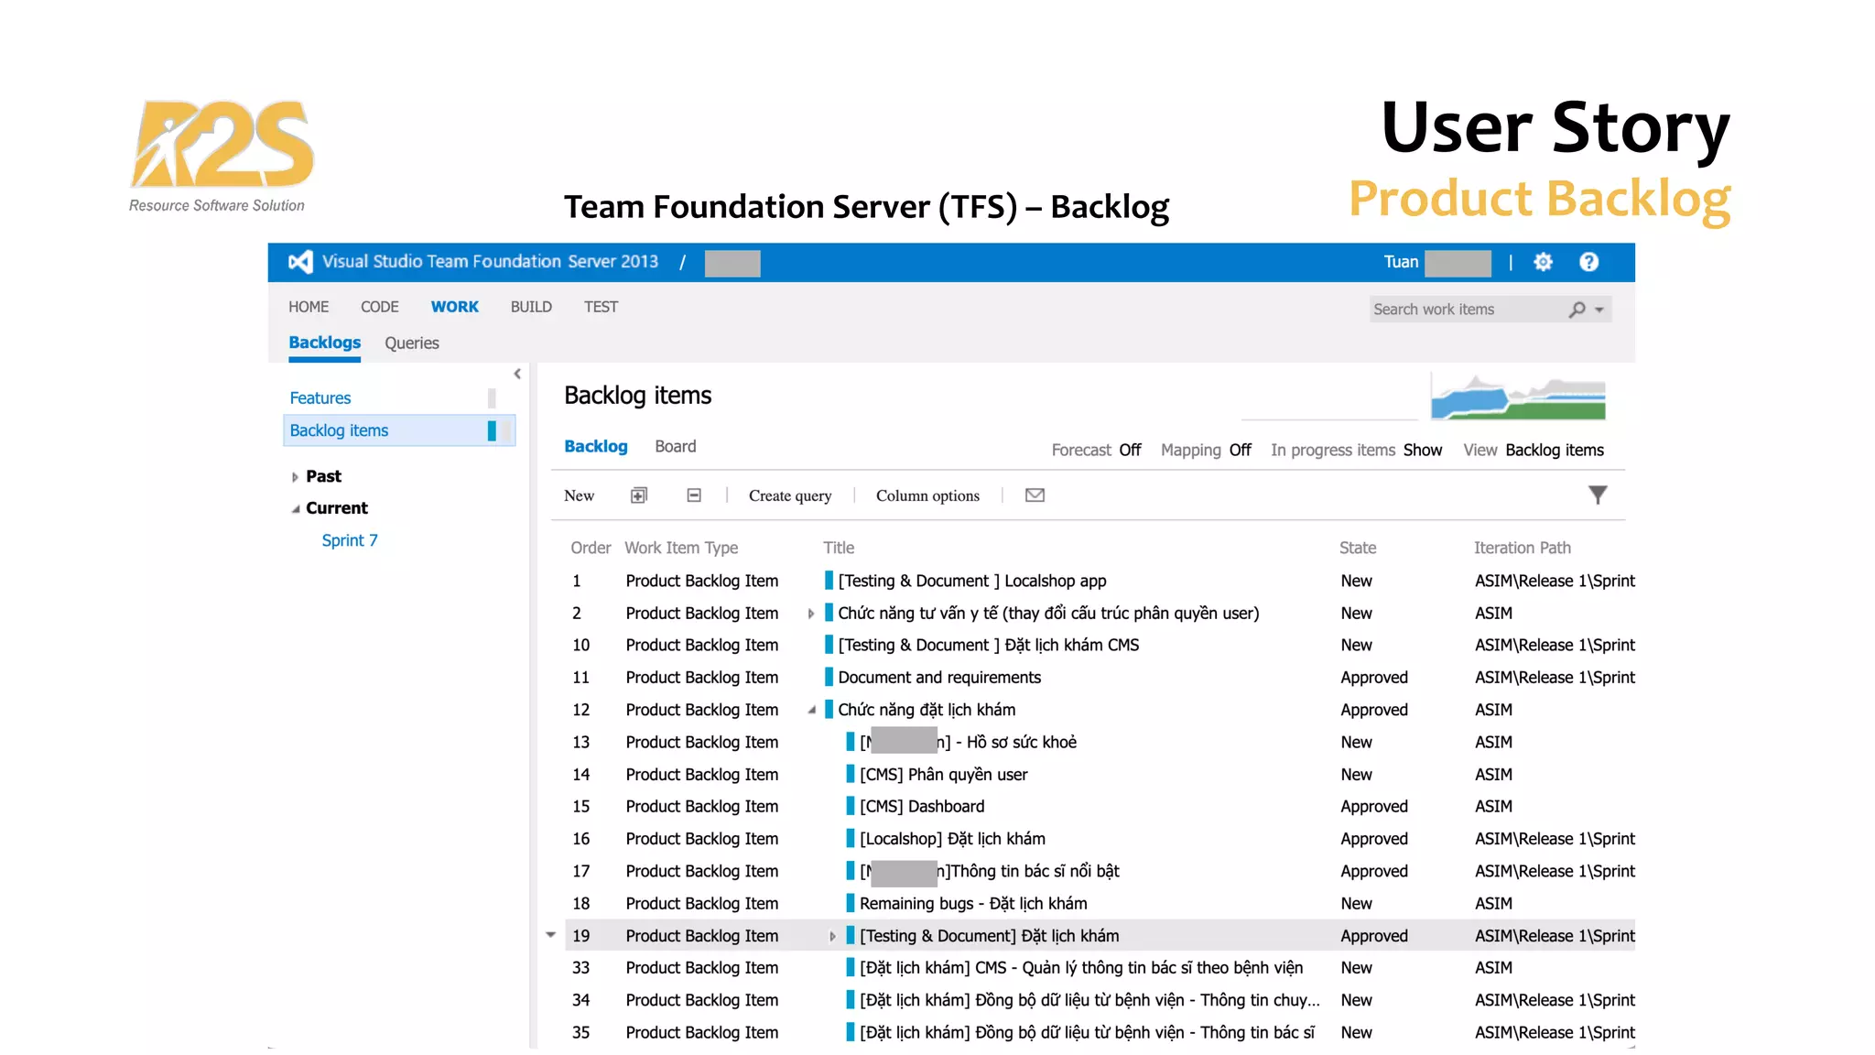The image size is (1875, 1055).
Task: Collapse the Current iterations node
Action: point(295,509)
